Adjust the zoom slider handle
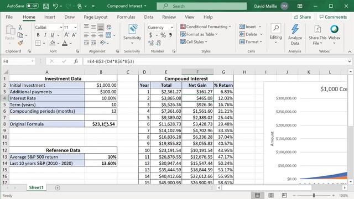 [x=314, y=195]
